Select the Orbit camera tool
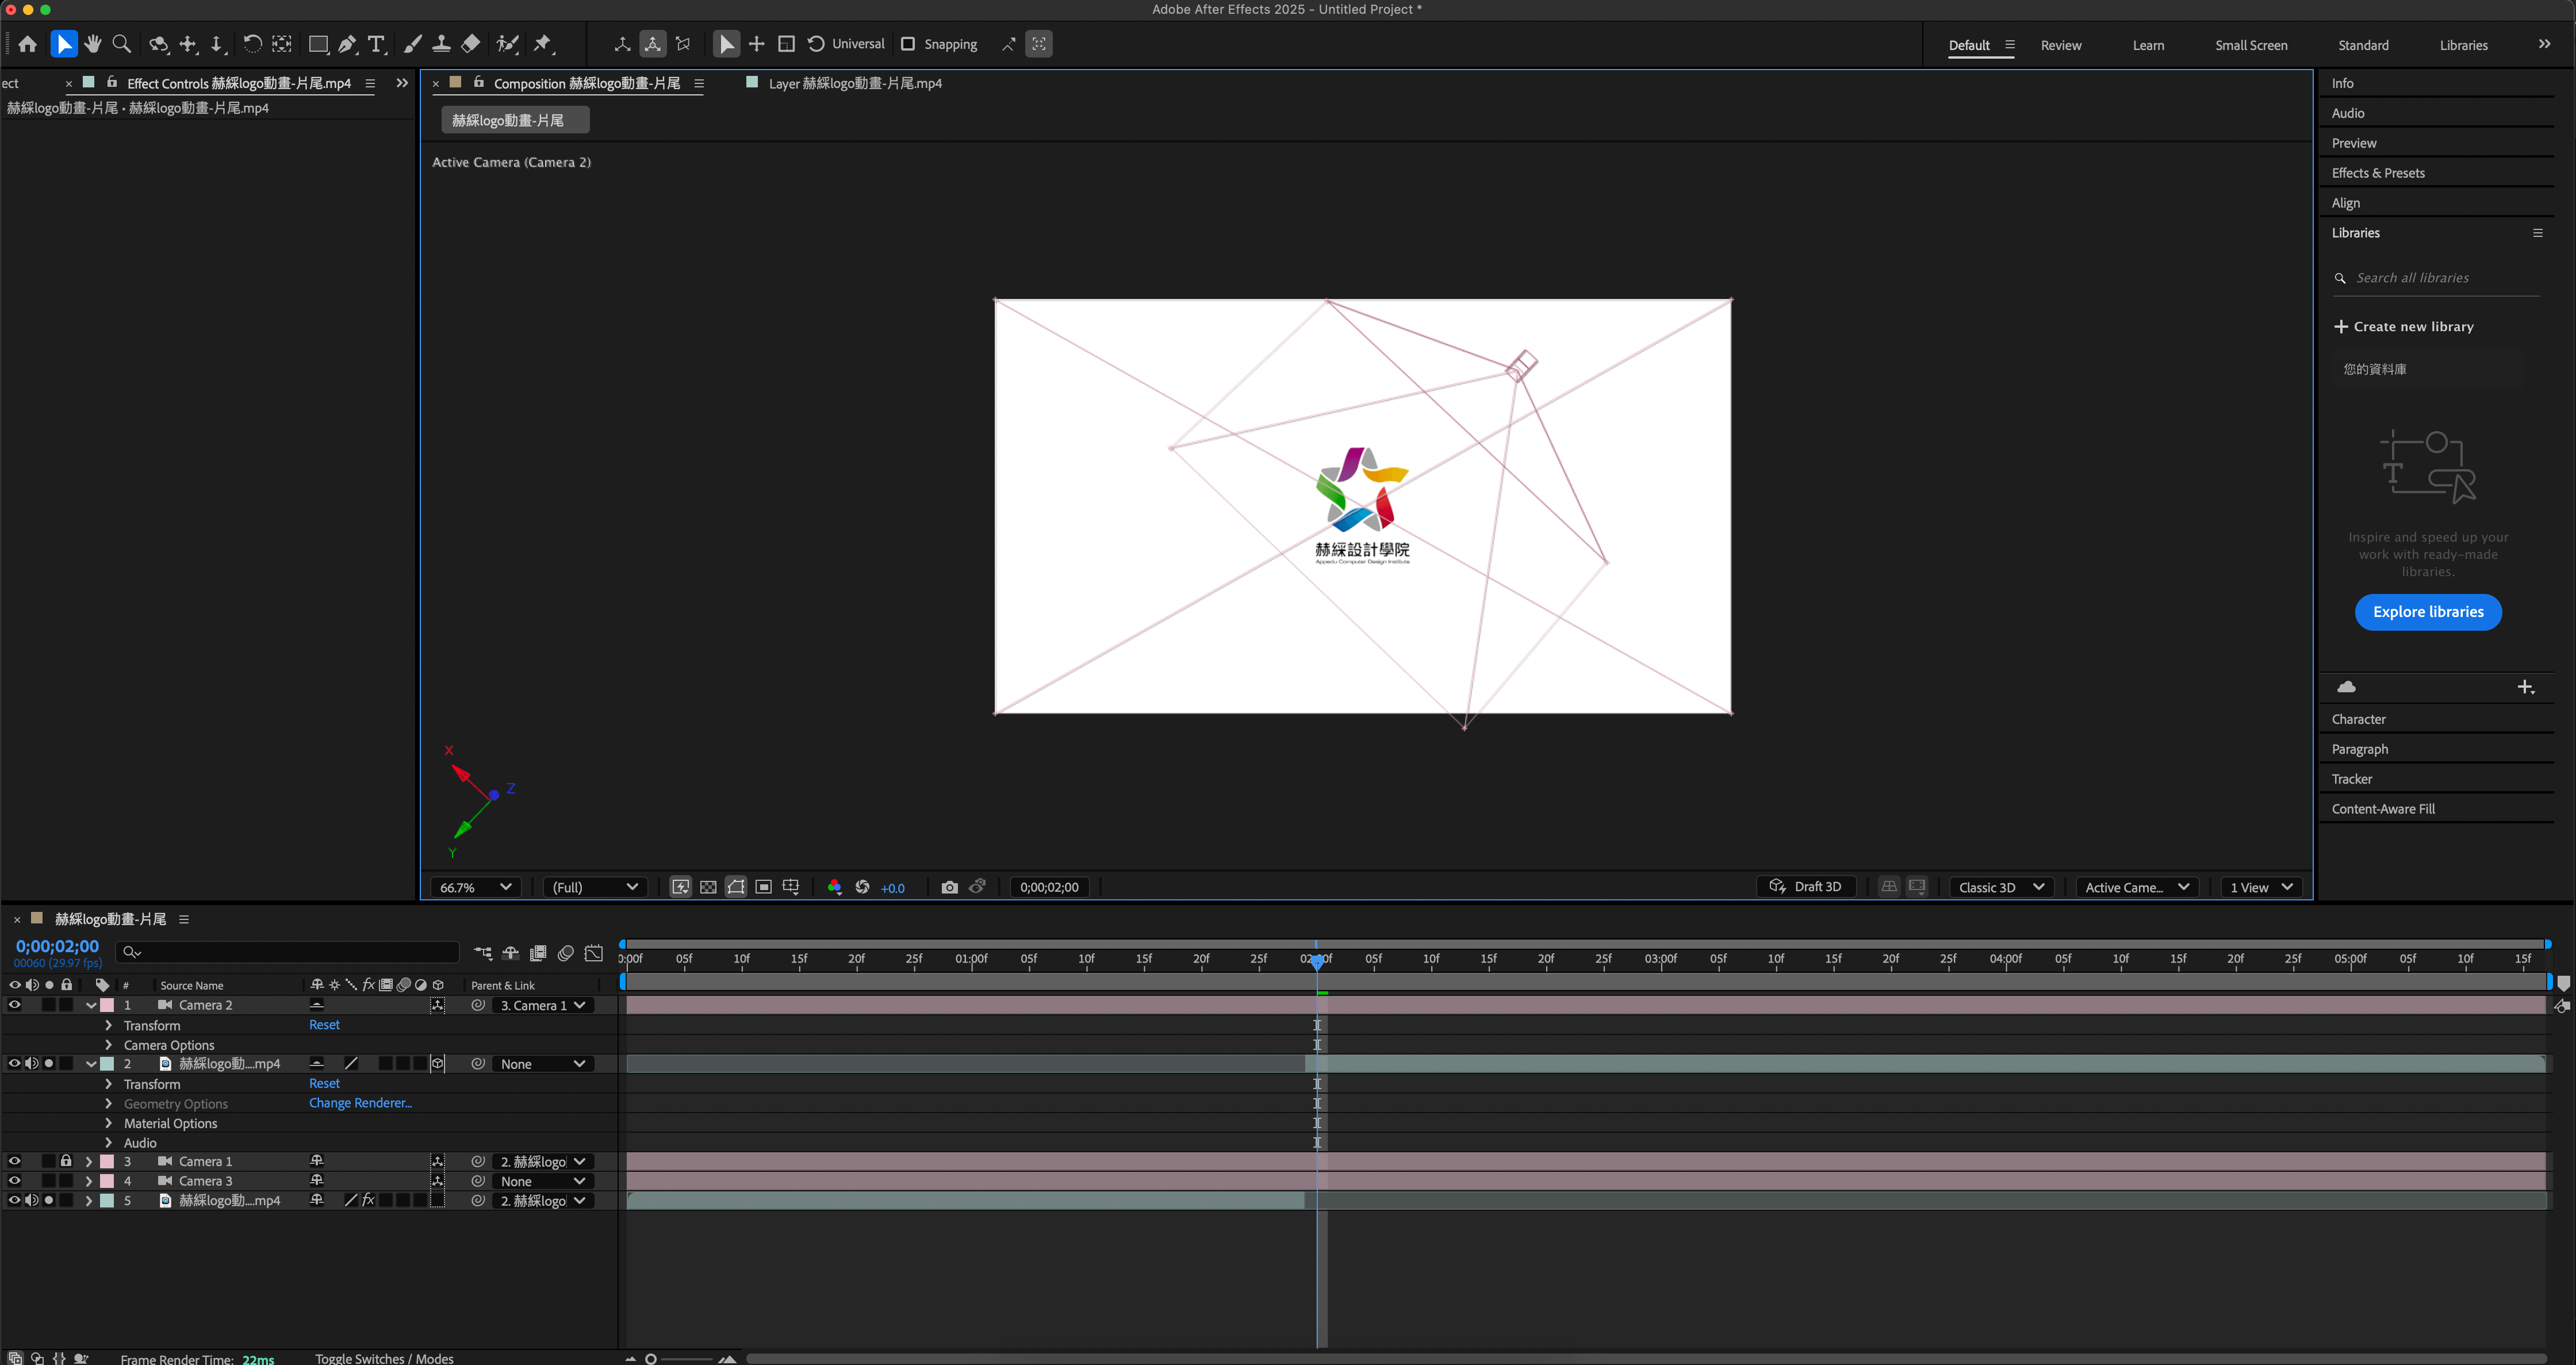 pyautogui.click(x=158, y=44)
